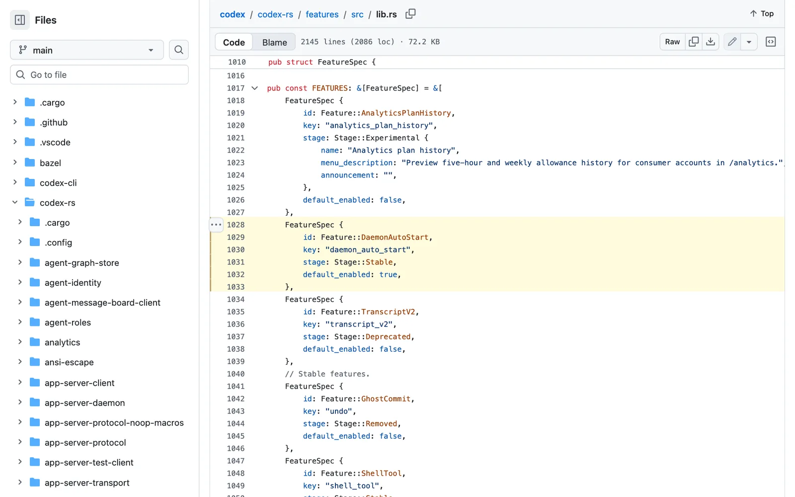795x497 pixels.
Task: Select line number 1041
Action: pyautogui.click(x=236, y=386)
